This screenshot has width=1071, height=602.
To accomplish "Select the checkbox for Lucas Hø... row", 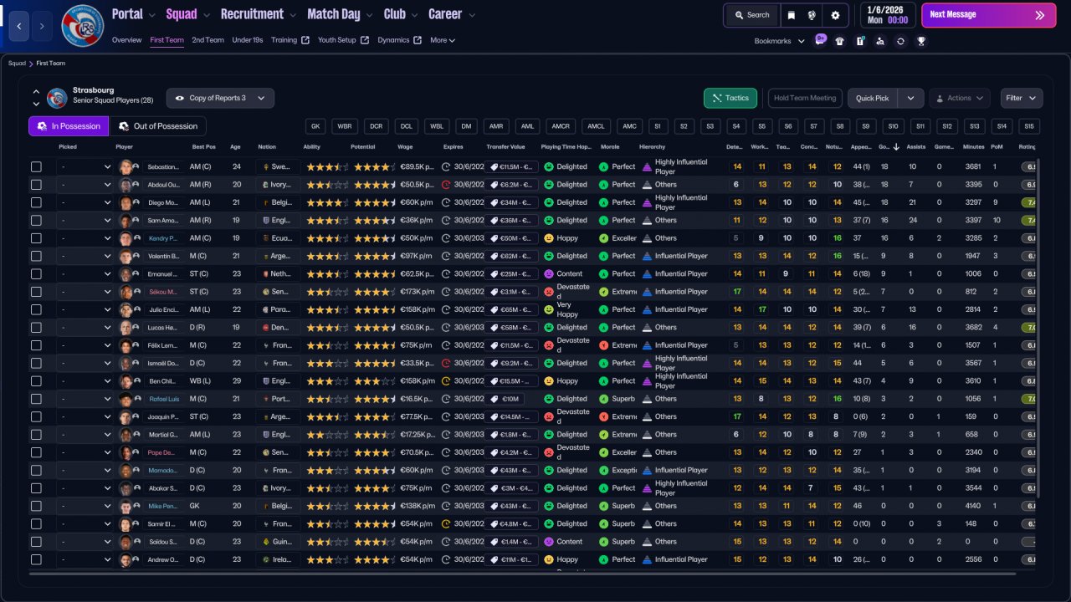I will pyautogui.click(x=36, y=327).
